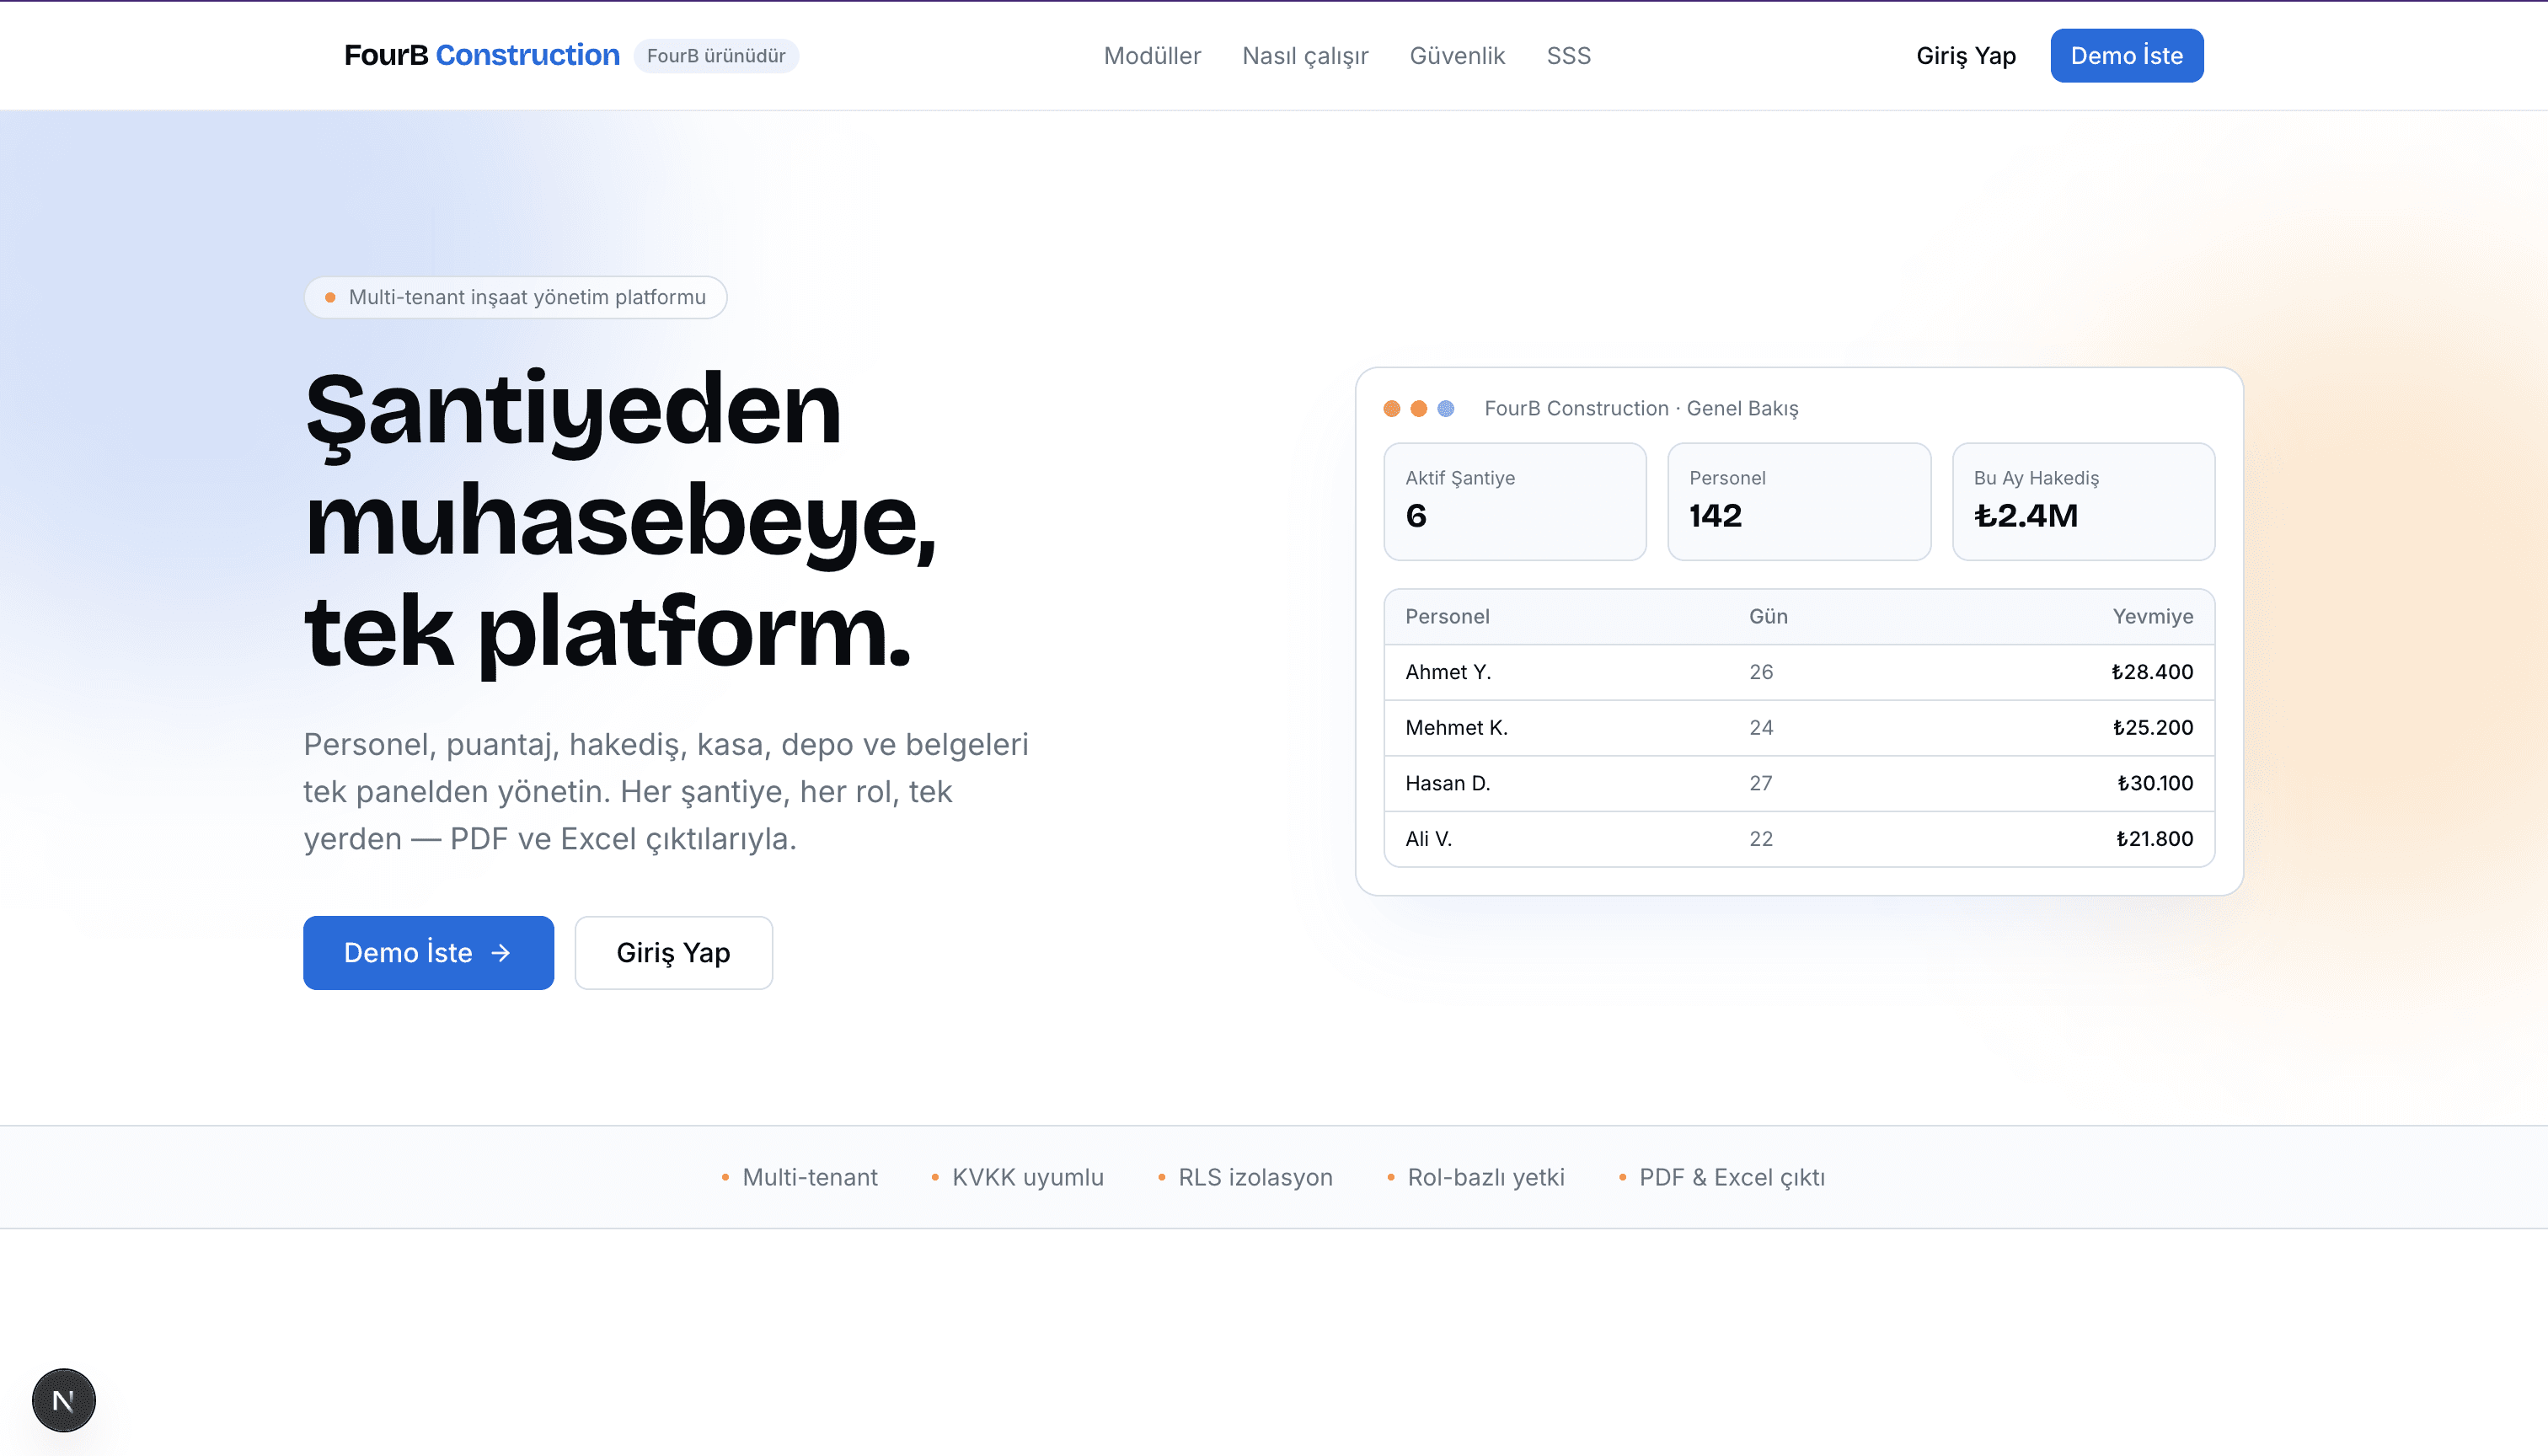The image size is (2548, 1456).
Task: Open the Next.js dev tools indicator
Action: click(63, 1400)
